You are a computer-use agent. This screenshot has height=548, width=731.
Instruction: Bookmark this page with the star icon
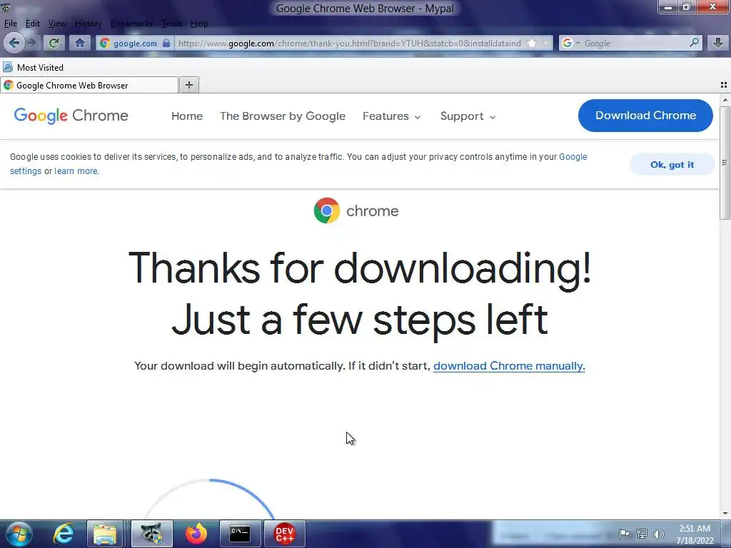531,43
